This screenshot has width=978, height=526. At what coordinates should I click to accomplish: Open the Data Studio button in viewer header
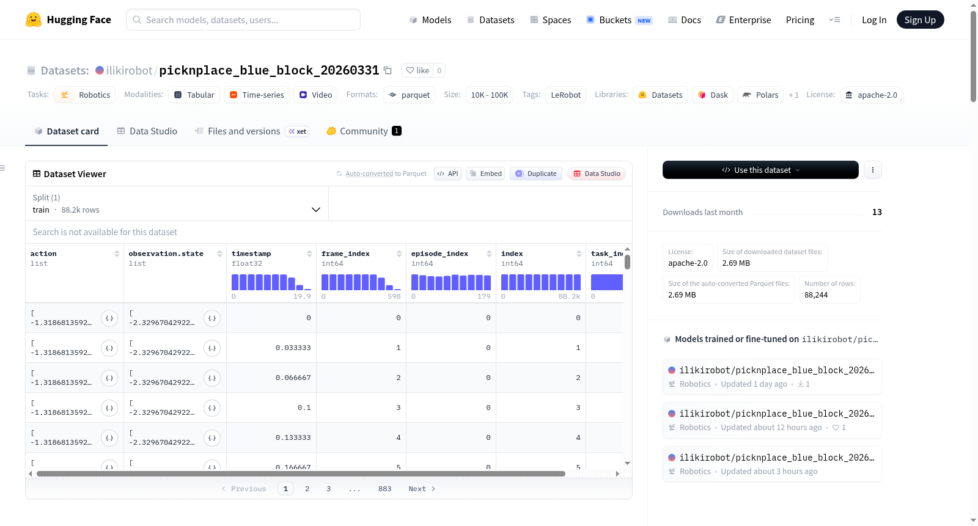pos(597,174)
